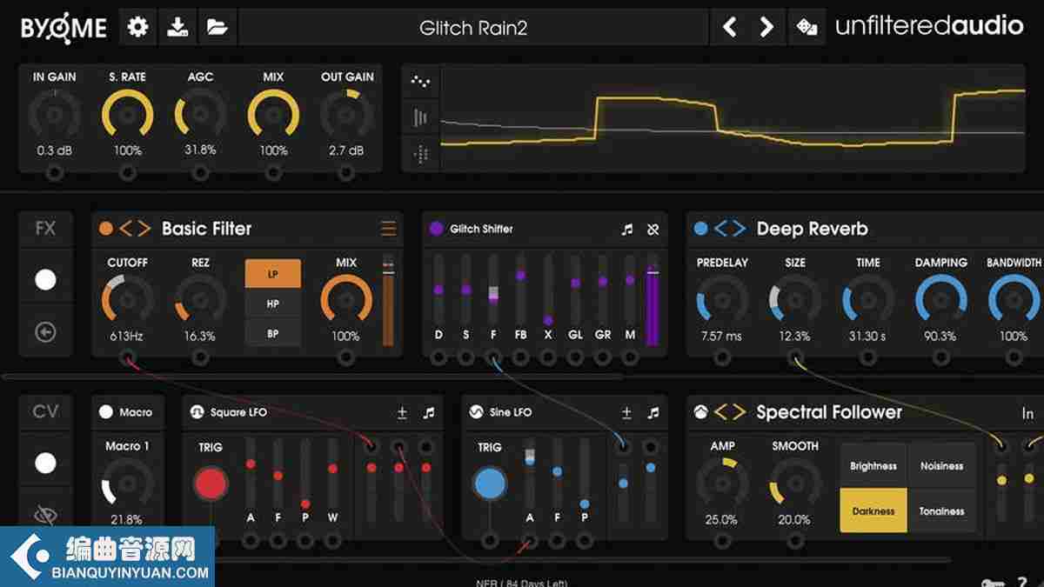Click the Spectral Follower module icon
Viewport: 1044px width, 587px height.
click(701, 412)
